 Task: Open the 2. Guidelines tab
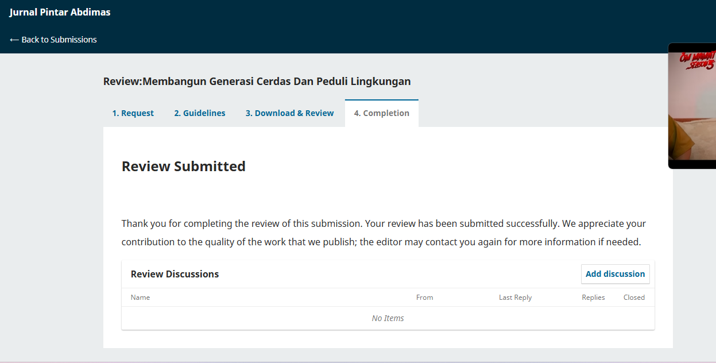[x=200, y=113]
